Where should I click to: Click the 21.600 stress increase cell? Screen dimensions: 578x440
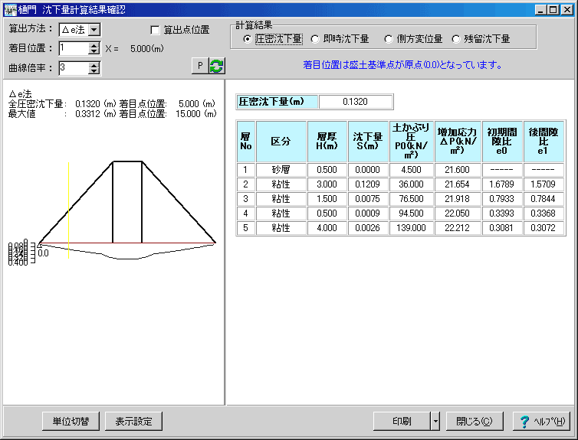click(458, 170)
